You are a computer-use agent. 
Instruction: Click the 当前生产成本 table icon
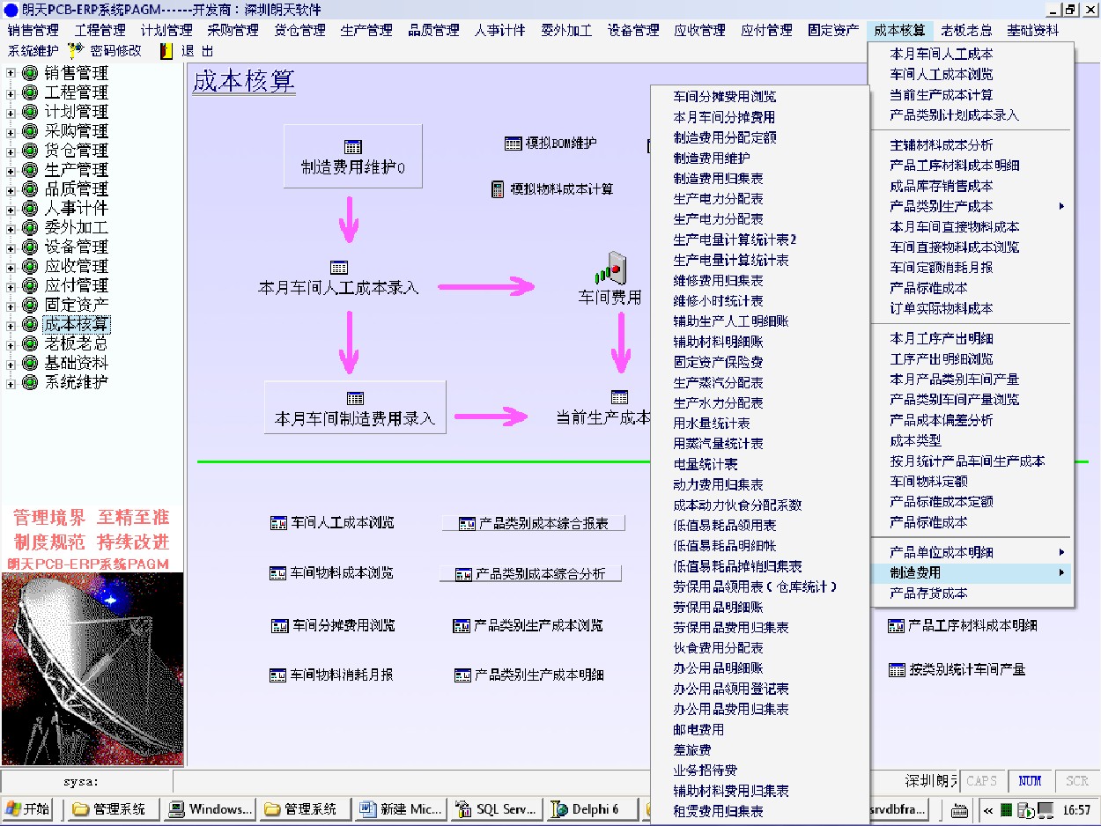coord(620,397)
